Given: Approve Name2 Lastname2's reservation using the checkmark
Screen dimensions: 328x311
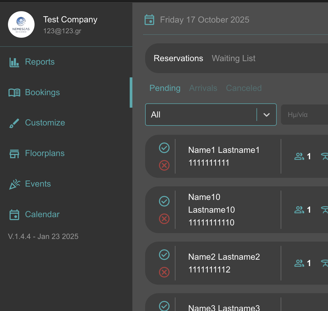Looking at the screenshot, I should click(x=164, y=255).
